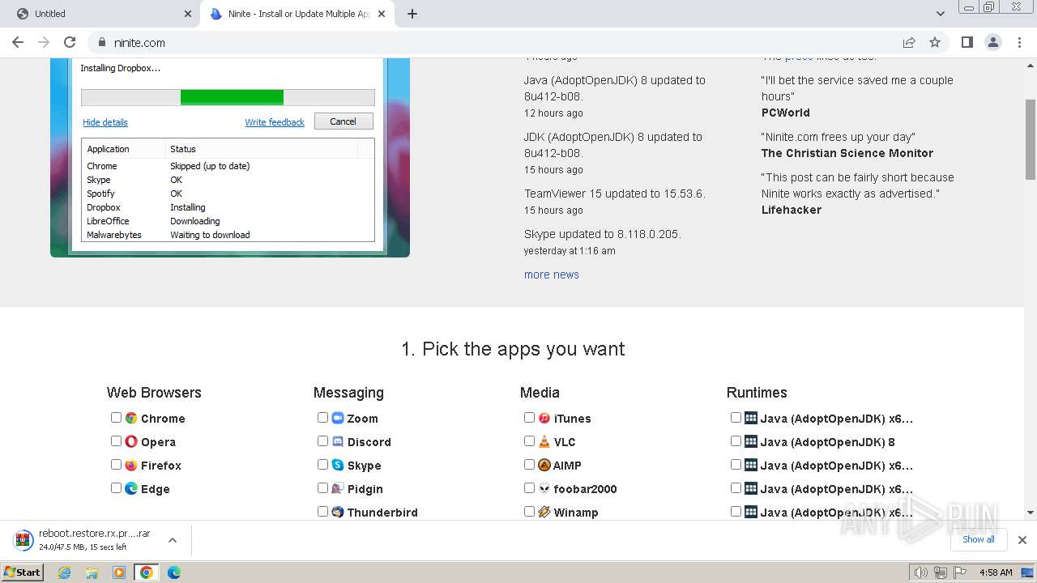Open the more news link
Image resolution: width=1037 pixels, height=583 pixels.
(552, 274)
